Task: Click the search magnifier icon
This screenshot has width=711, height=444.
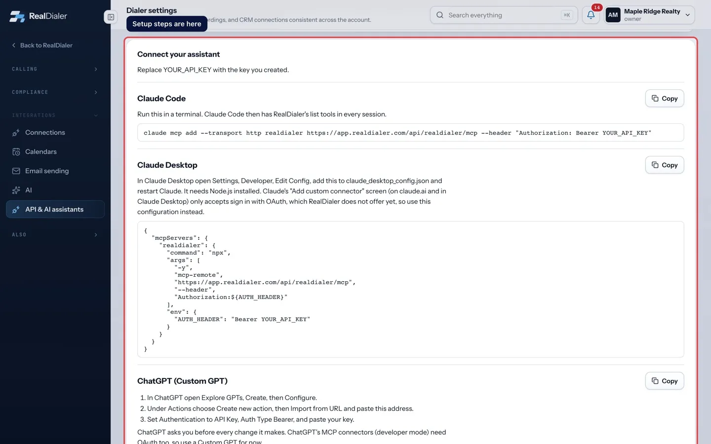Action: [439, 15]
